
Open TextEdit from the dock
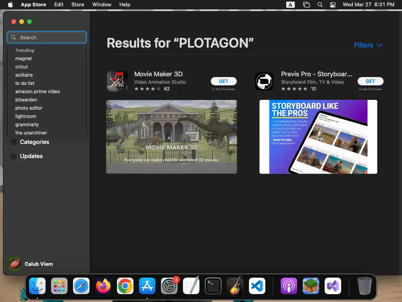191,286
